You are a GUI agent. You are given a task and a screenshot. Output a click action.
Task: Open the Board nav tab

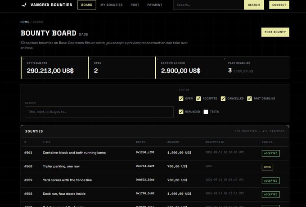(x=87, y=4)
